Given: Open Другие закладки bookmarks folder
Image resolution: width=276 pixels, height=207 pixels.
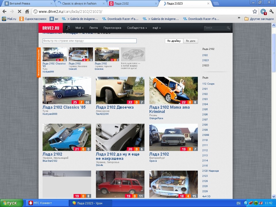Looking at the screenshot, I should (259, 19).
